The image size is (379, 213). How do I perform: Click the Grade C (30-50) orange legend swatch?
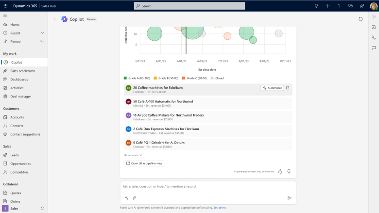tap(184, 78)
